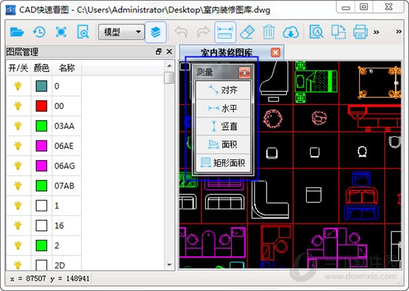The height and width of the screenshot is (291, 409).
Task: Click the white L-shaped sofa block
Action: 270,200
